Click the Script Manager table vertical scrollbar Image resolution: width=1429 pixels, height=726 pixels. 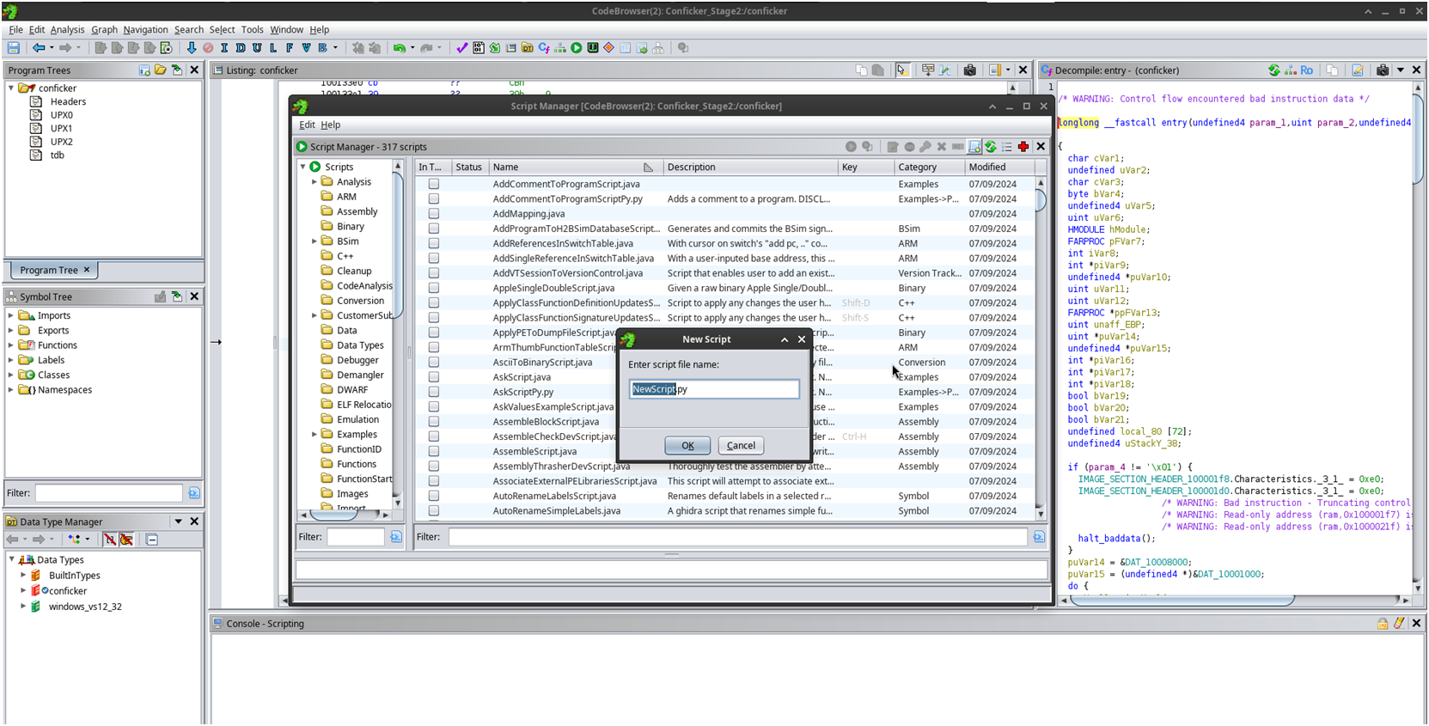tap(1041, 347)
